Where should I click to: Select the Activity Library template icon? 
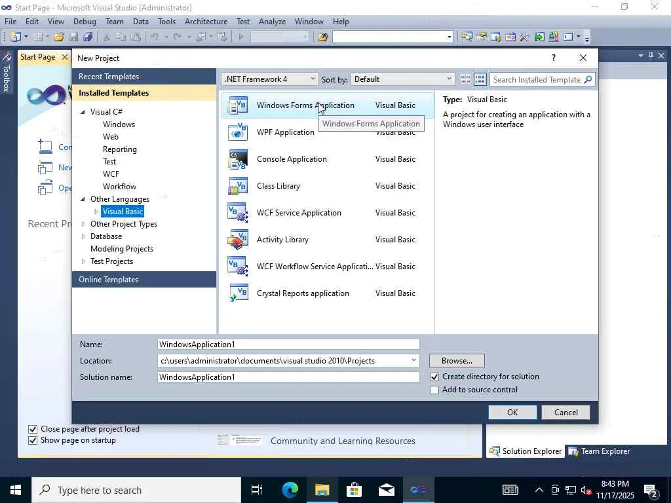[x=238, y=240]
